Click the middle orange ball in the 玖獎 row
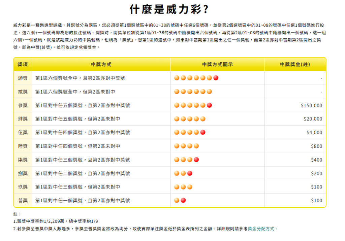This screenshot has width=345, height=241. pos(183,187)
